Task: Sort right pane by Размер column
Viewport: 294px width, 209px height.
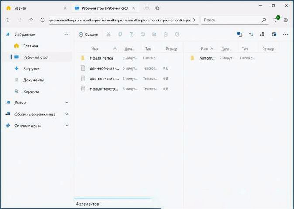Action: pyautogui.click(x=268, y=49)
